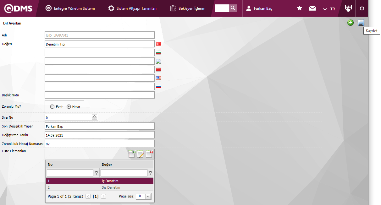Click the previous page arrow button
The image size is (381, 205).
point(88,196)
